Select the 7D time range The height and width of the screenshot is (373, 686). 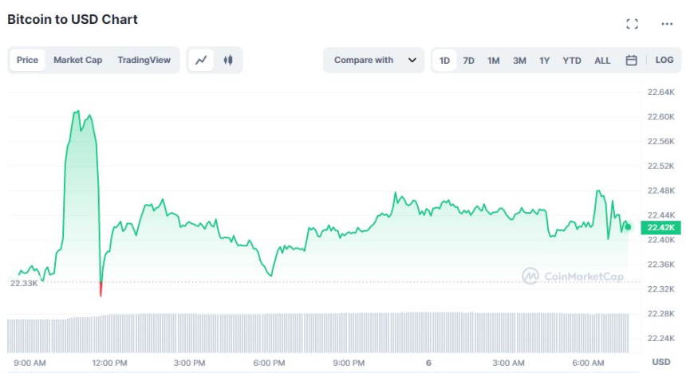(469, 60)
